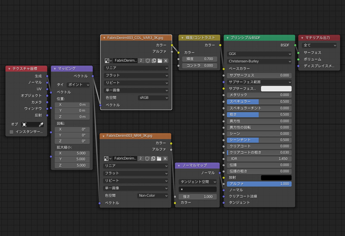Click the 粗さ roughness slider

point(259,115)
